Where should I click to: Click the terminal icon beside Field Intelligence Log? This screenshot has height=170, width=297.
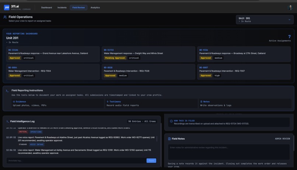[8, 121]
